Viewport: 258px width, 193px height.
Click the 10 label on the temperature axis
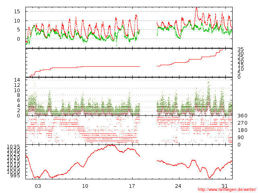tap(17, 21)
